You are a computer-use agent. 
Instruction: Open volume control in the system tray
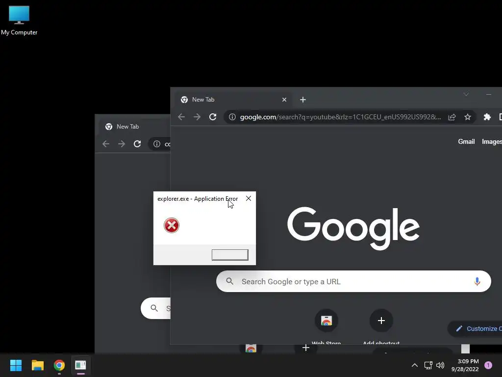coord(440,365)
